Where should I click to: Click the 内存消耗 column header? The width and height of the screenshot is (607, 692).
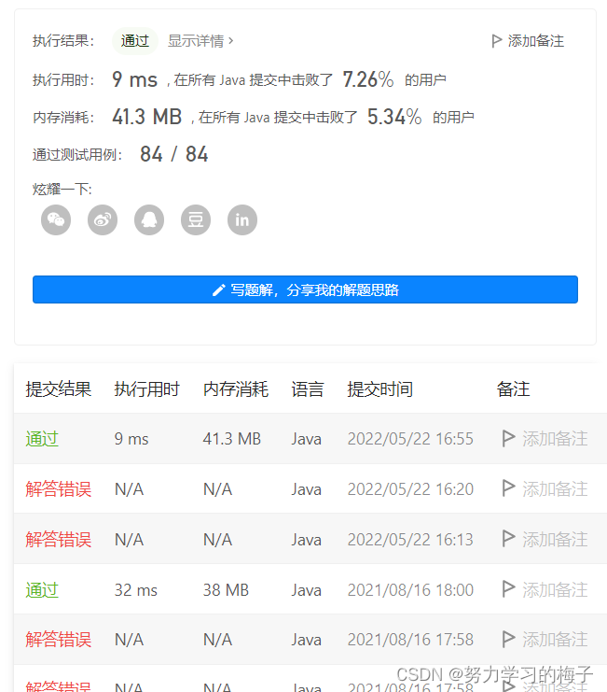click(236, 389)
